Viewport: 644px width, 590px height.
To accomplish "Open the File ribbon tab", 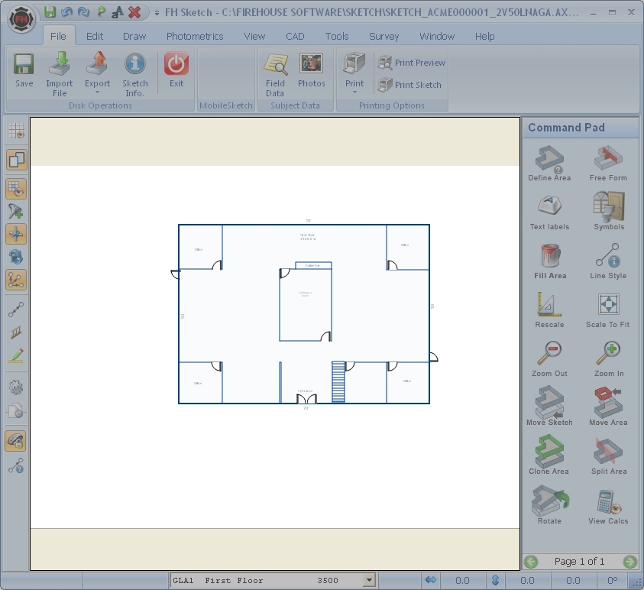I will pos(58,36).
